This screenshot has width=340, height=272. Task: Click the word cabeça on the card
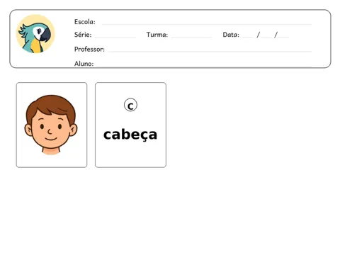pos(130,135)
